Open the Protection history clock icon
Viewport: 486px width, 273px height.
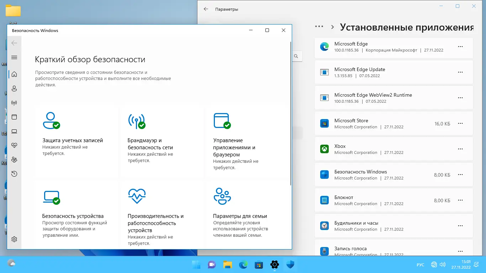(14, 173)
